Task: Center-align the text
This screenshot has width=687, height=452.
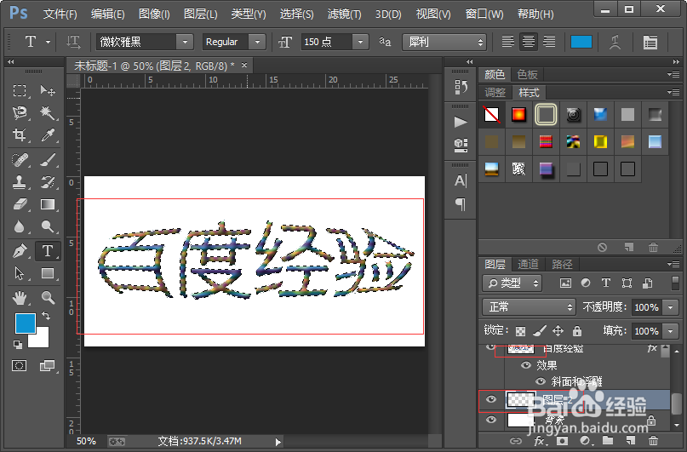Action: [529, 42]
